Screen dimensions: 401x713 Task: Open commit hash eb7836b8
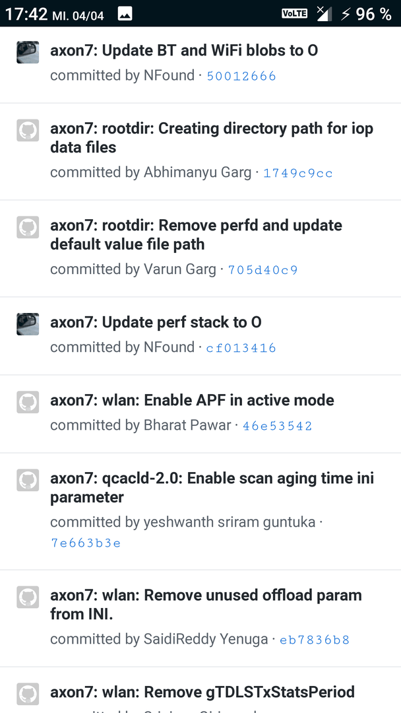[315, 640]
